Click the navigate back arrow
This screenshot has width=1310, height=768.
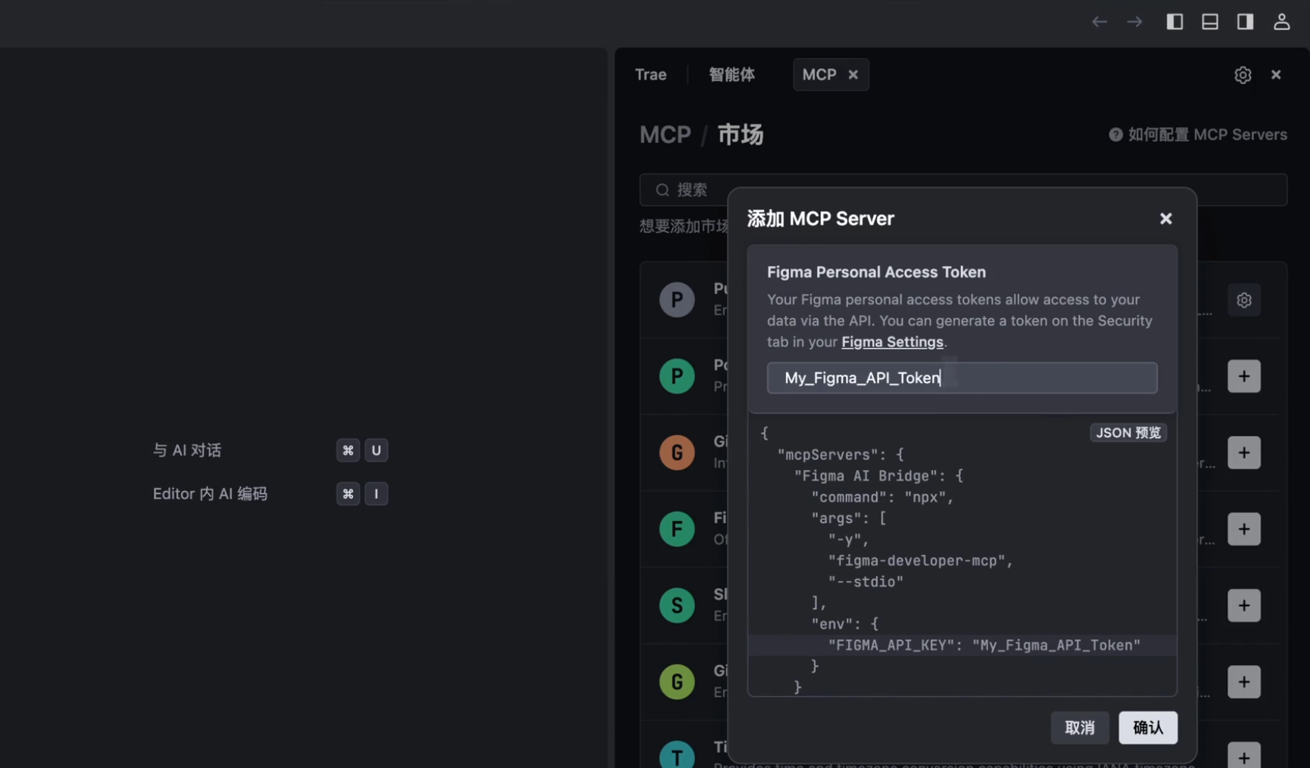[1099, 22]
